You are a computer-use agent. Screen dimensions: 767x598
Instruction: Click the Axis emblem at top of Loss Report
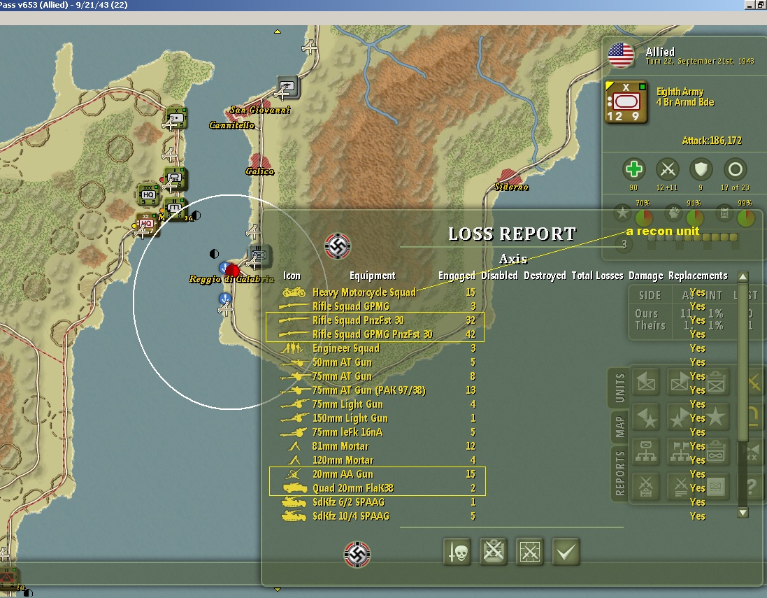point(338,245)
